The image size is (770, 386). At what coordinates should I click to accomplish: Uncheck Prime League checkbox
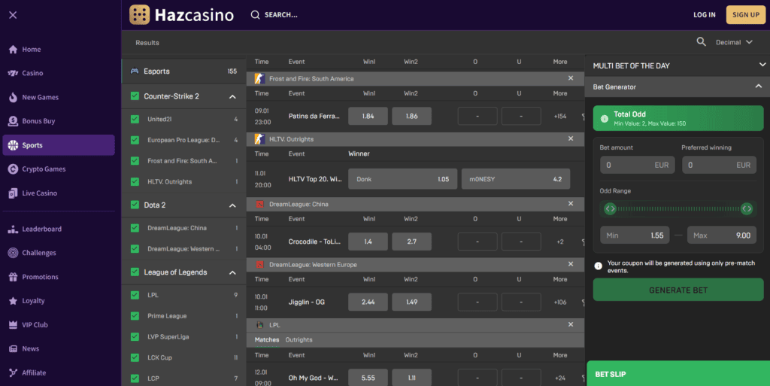click(135, 316)
